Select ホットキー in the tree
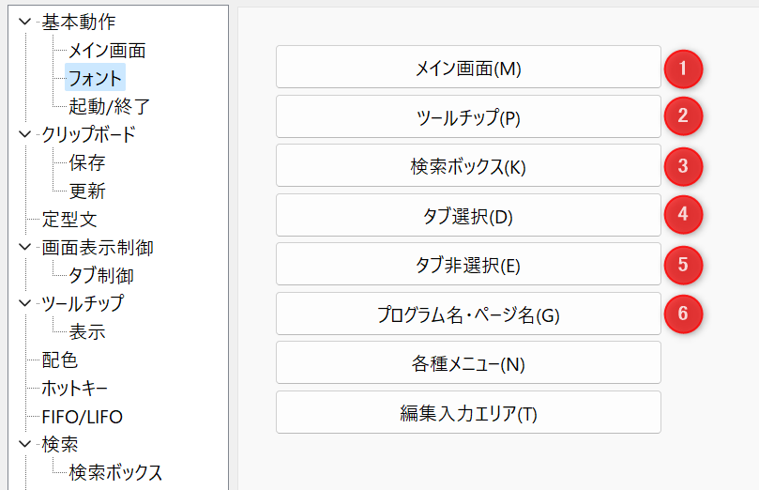Screen dimensions: 759x490 (x=74, y=388)
